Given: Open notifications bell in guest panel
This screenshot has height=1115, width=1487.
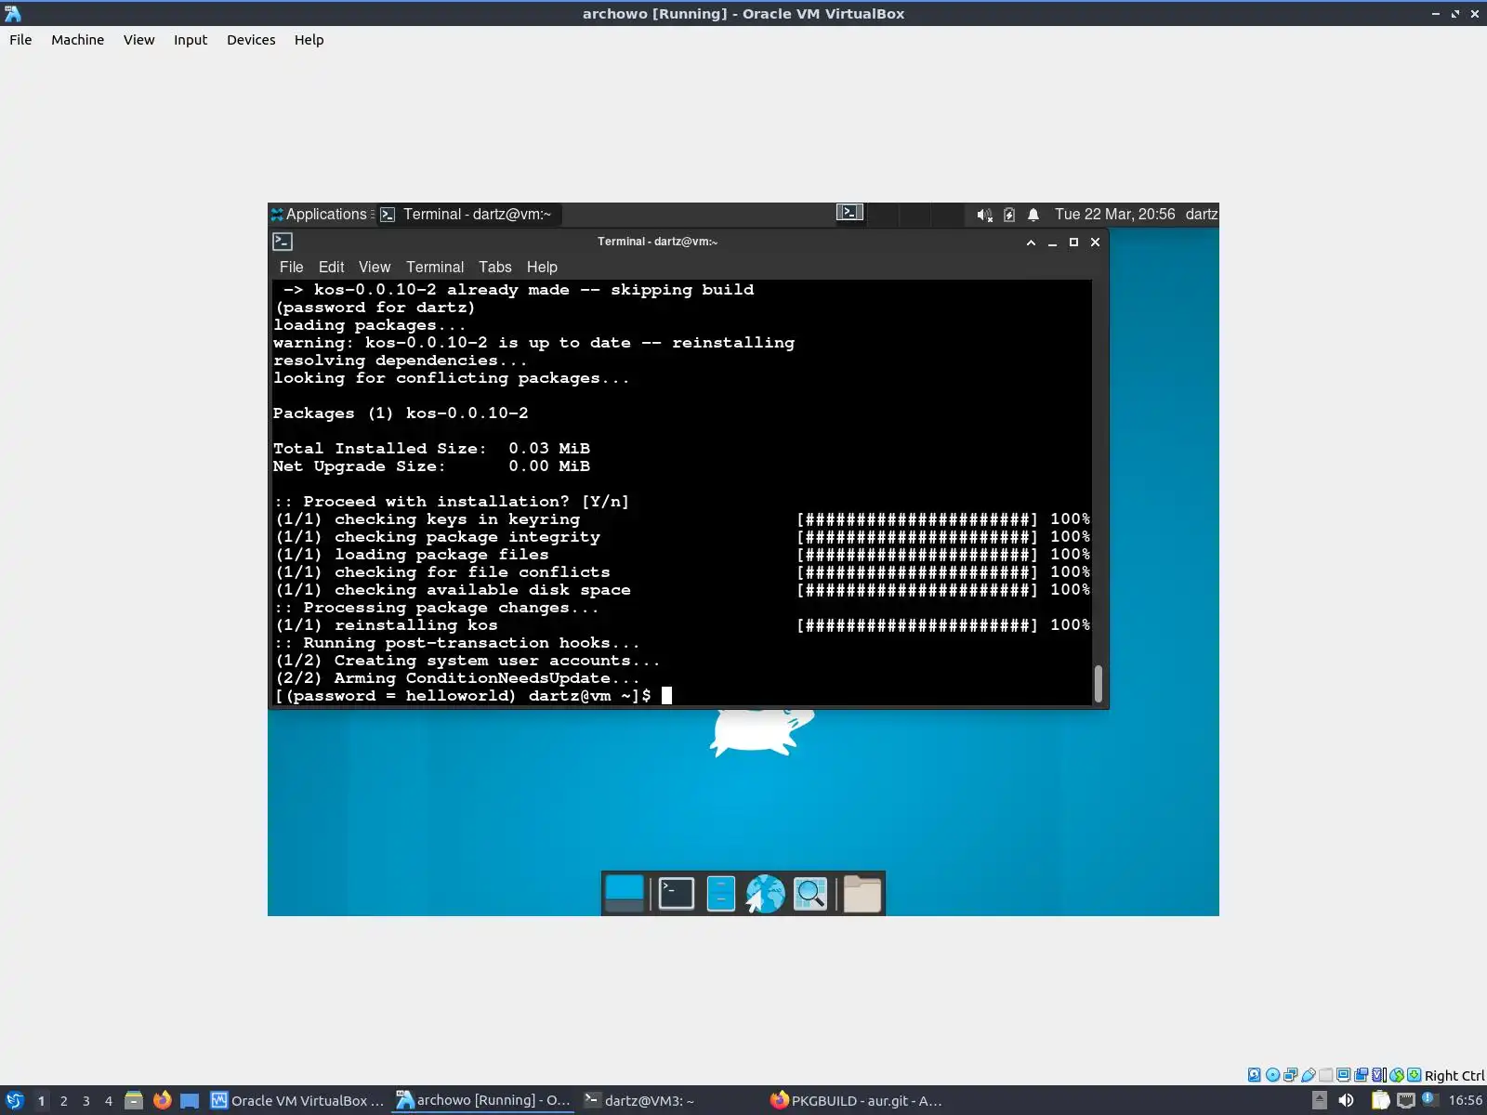Looking at the screenshot, I should coord(1033,215).
